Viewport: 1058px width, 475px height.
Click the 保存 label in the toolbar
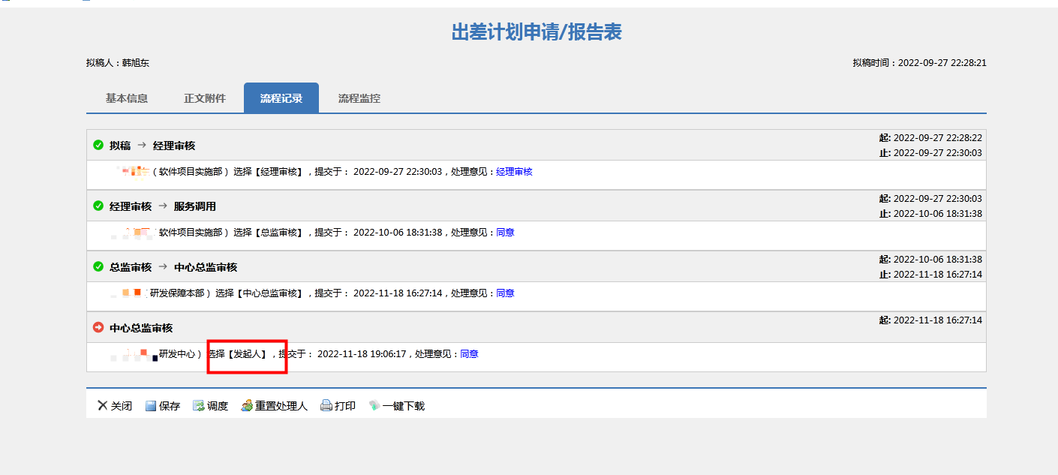(170, 406)
